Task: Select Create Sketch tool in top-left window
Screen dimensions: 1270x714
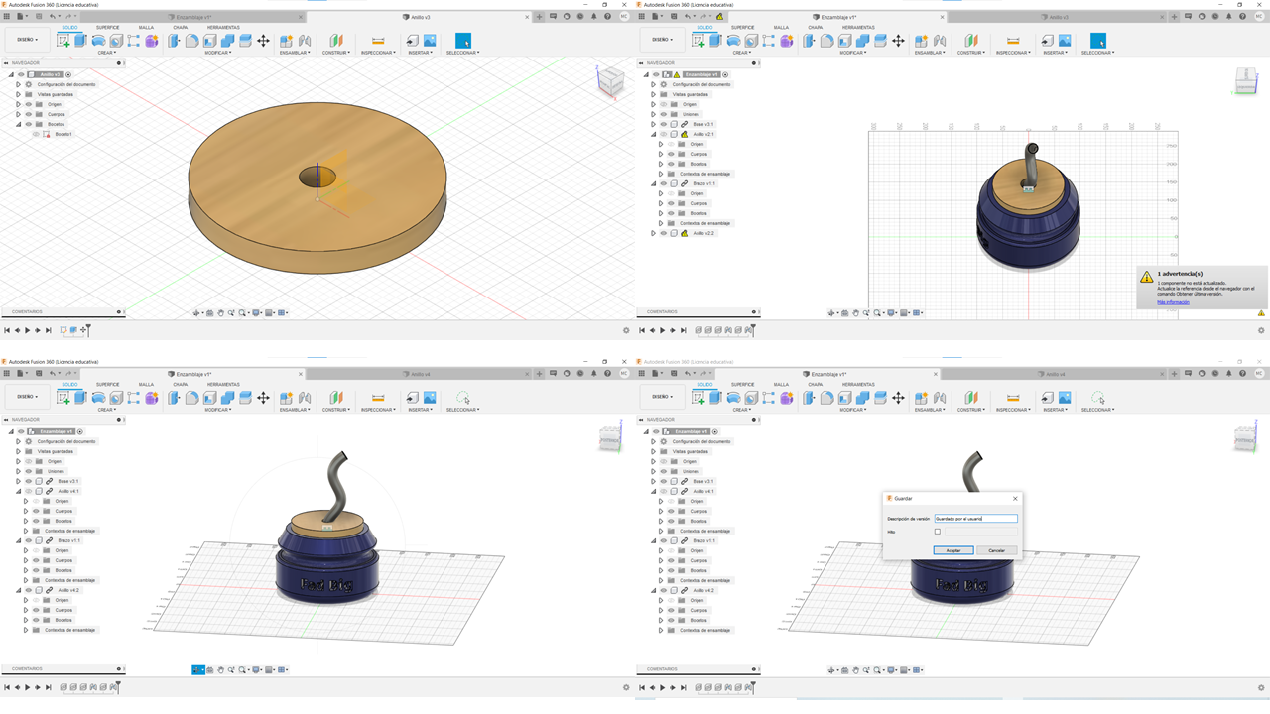Action: tap(63, 41)
